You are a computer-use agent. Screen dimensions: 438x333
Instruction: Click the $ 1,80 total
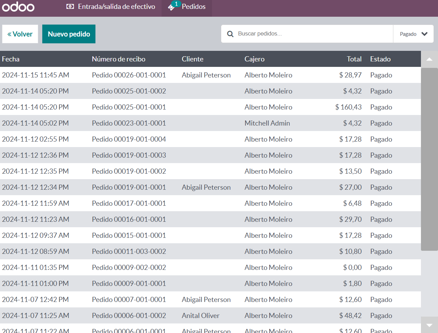click(352, 284)
